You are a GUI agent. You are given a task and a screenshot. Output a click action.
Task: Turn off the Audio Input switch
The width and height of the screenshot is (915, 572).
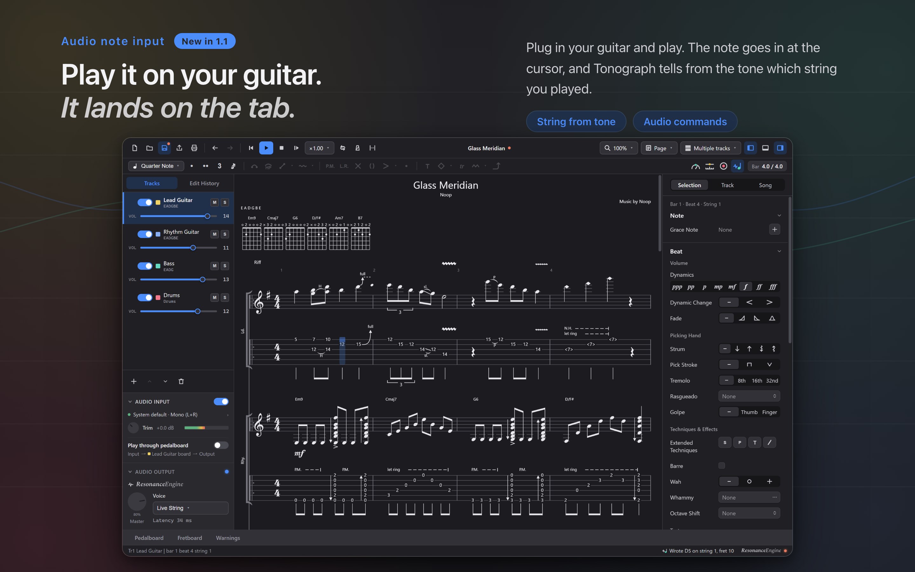point(221,401)
